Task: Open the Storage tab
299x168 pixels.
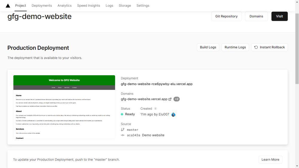Action: [x=125, y=6]
